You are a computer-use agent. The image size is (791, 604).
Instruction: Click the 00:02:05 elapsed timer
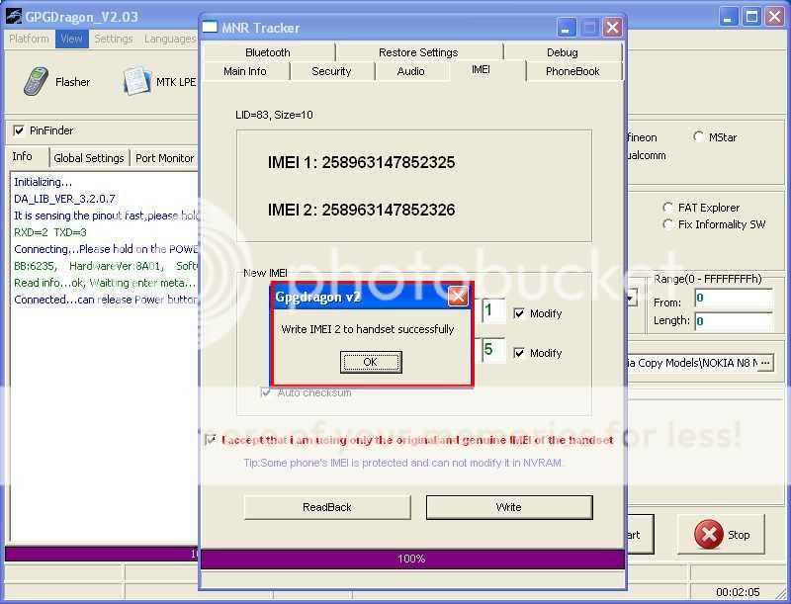[738, 592]
